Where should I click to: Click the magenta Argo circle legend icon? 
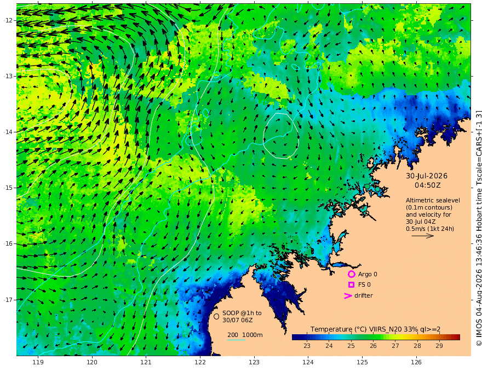pyautogui.click(x=351, y=274)
